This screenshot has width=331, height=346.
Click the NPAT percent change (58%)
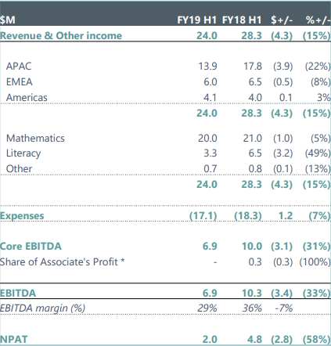[316, 340]
